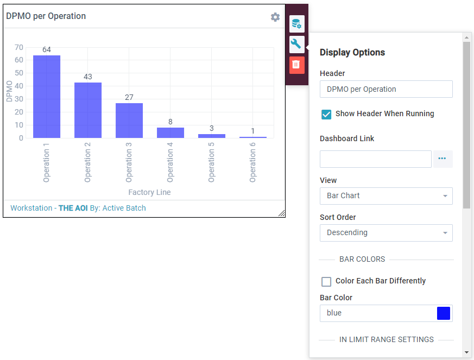Click the IN LIMIT RANGE SETTINGS section header
Image resolution: width=474 pixels, height=360 pixels.
(386, 339)
